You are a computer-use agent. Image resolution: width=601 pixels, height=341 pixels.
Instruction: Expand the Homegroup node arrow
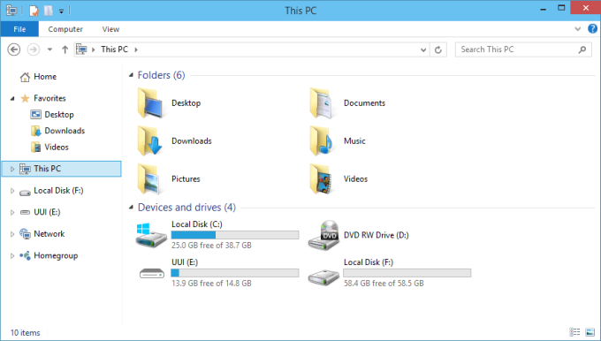12,256
